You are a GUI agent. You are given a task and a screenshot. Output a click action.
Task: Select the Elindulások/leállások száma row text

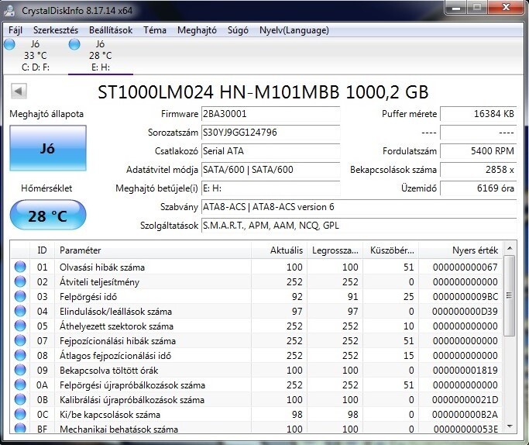(115, 312)
